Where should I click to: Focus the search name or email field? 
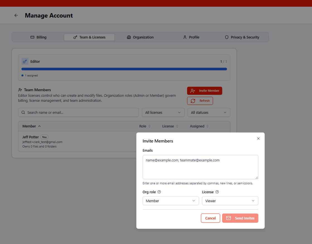78,112
